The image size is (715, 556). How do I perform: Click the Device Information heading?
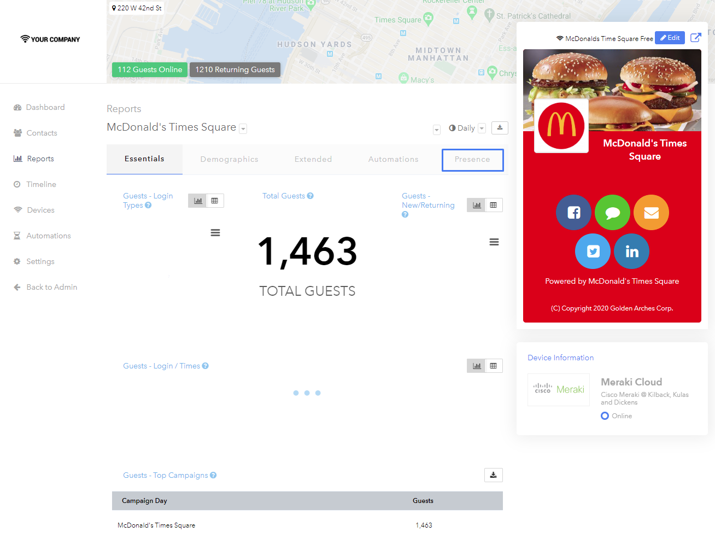point(560,358)
